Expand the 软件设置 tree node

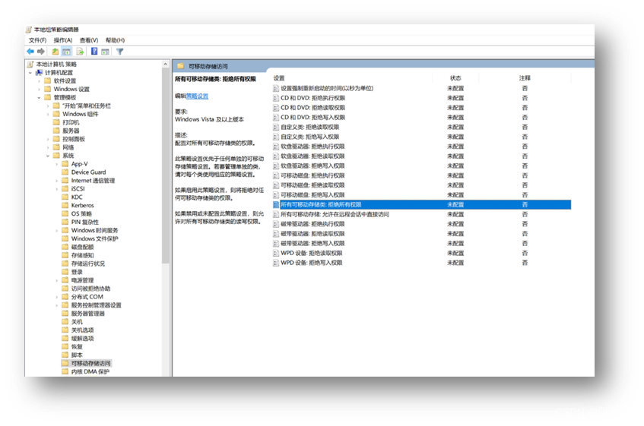pos(39,80)
